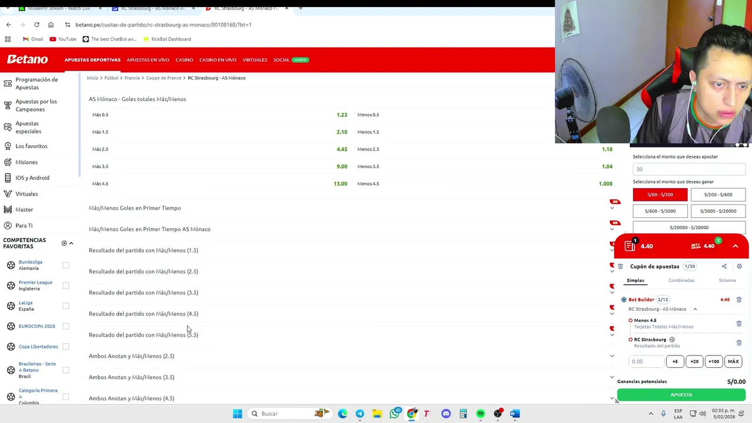
Task: Collapse RC Strasbourg - AS Mónaco selections
Action: click(695, 309)
